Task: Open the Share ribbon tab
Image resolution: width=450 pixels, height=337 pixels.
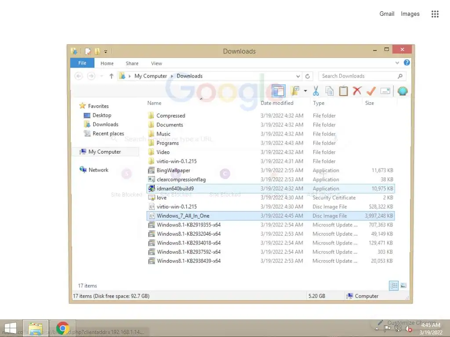Action: (132, 63)
